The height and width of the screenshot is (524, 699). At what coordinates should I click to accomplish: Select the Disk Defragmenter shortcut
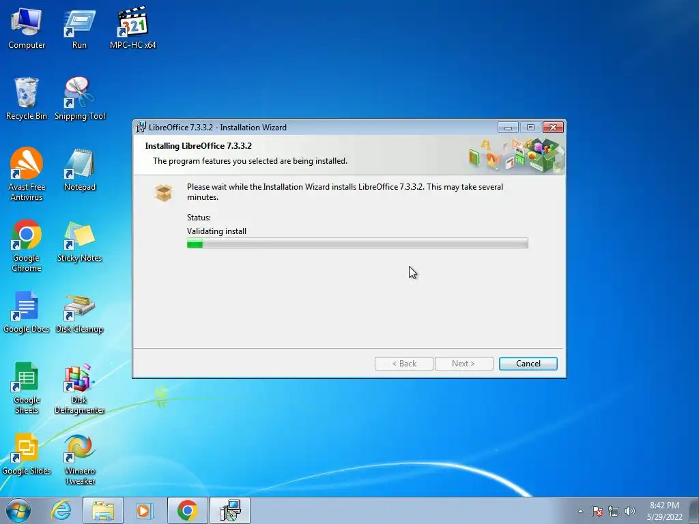pos(80,389)
